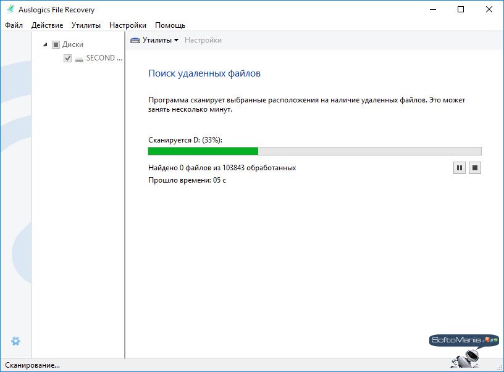Uncheck the SECOND drive checkbox

67,57
